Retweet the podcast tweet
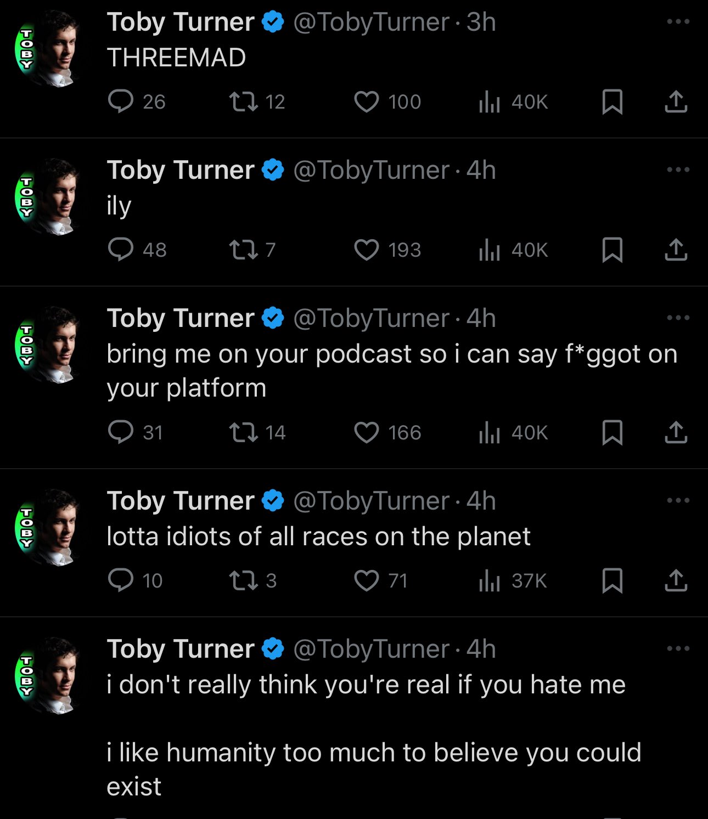The width and height of the screenshot is (708, 819). pos(243,432)
